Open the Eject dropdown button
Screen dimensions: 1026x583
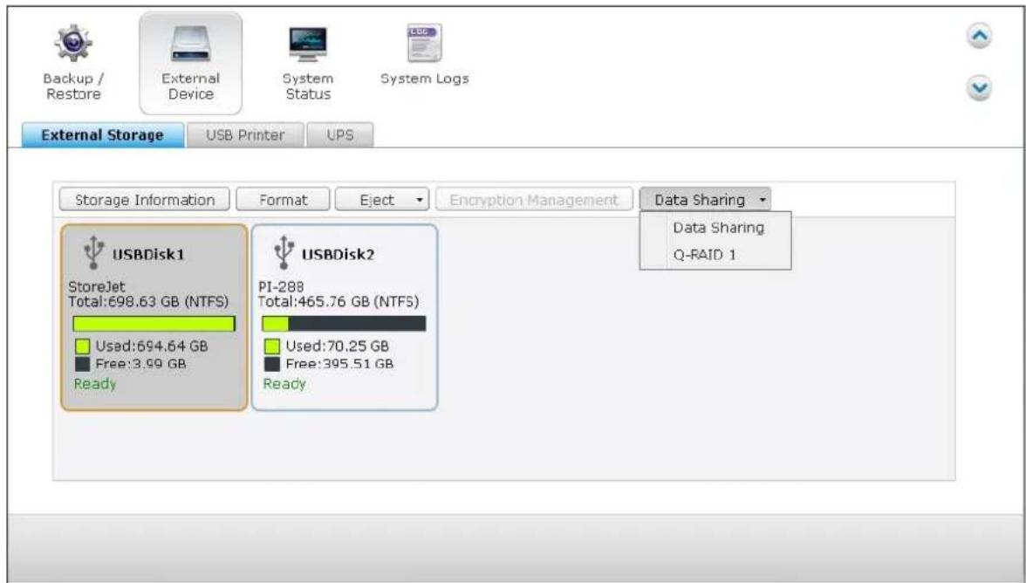pyautogui.click(x=382, y=200)
